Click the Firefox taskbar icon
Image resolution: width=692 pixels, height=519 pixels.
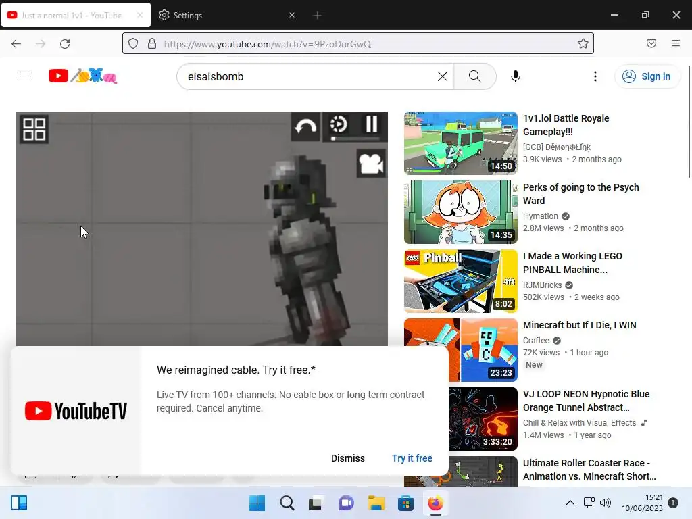tap(436, 503)
